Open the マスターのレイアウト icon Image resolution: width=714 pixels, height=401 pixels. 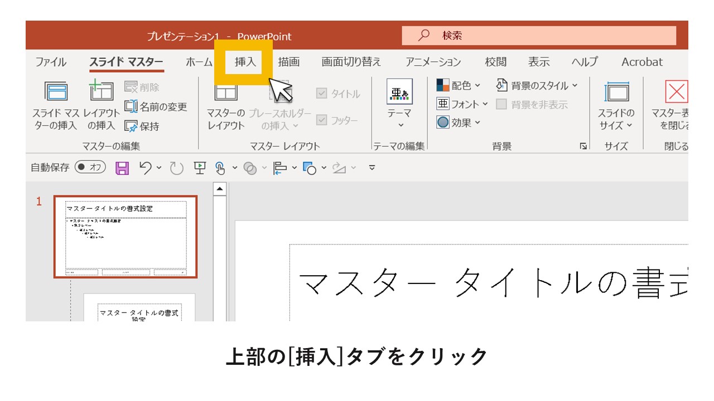[225, 106]
